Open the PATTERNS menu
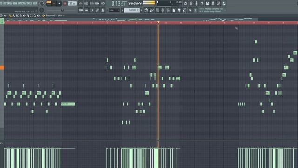 7,3
